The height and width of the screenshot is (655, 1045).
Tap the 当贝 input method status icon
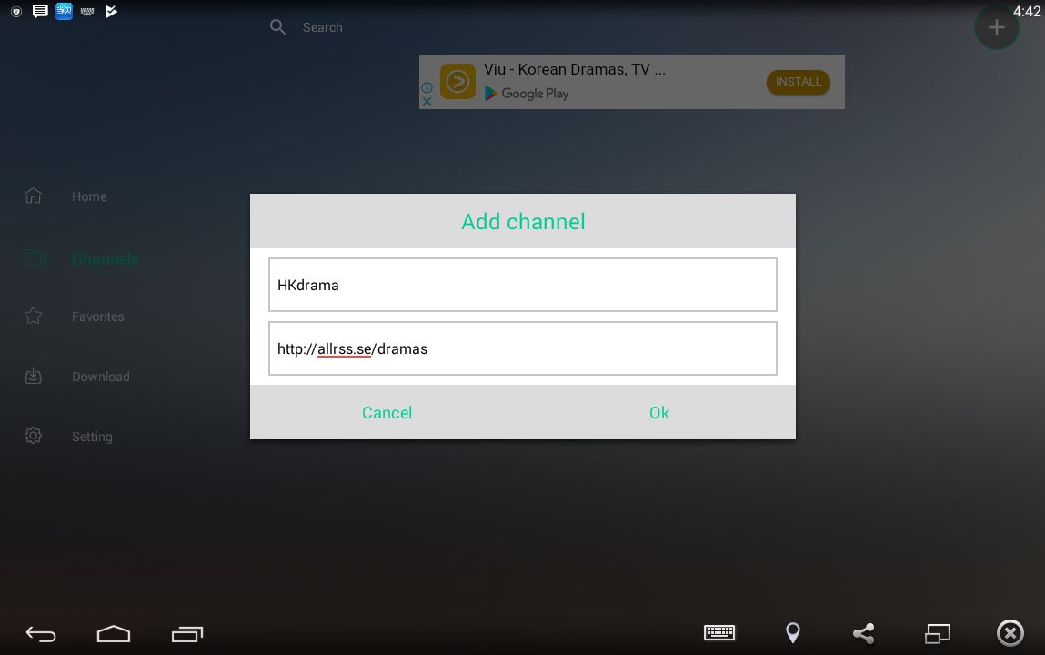(64, 11)
